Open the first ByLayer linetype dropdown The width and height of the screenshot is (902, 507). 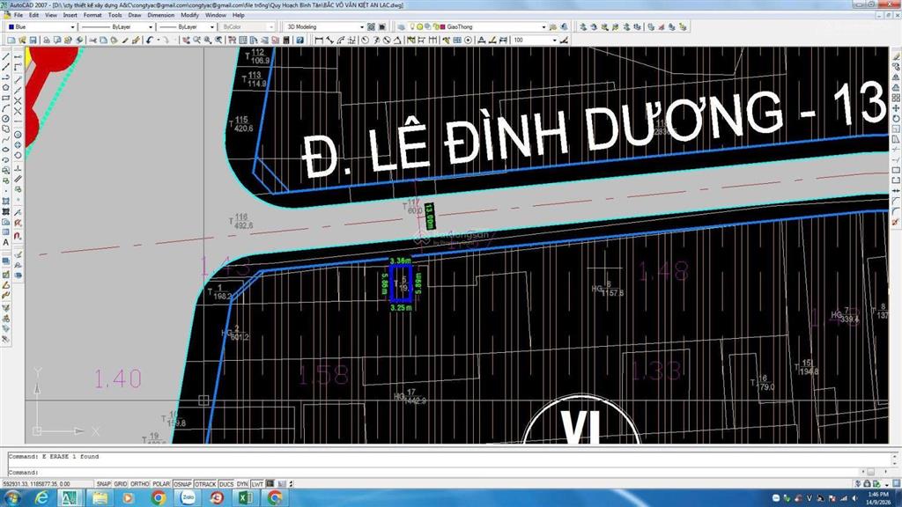[x=151, y=27]
